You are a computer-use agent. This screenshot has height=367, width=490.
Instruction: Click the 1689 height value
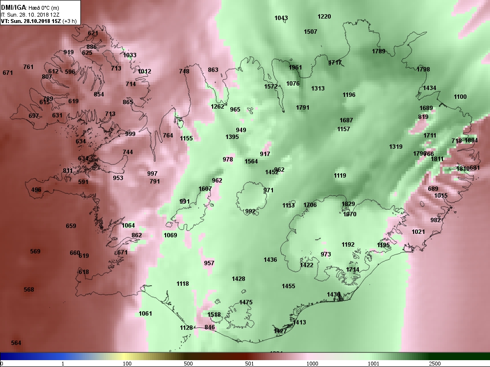pyautogui.click(x=426, y=108)
